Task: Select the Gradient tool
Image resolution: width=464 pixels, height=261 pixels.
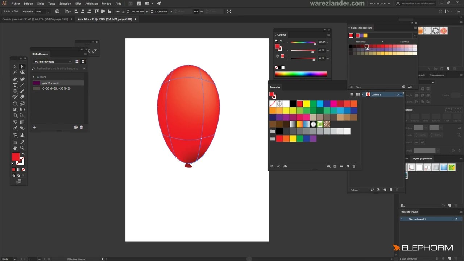Action: coord(22,123)
